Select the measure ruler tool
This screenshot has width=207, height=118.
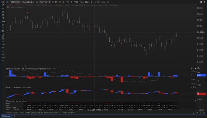coord(3,35)
